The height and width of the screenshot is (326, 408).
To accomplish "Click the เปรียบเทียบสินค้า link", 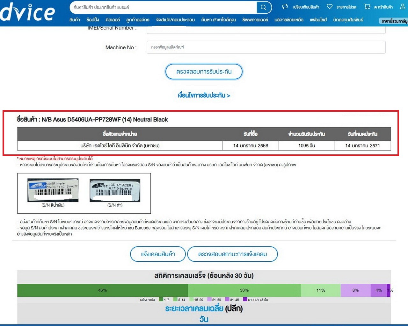I will [306, 7].
